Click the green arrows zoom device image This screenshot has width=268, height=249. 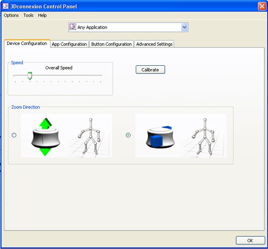coord(67,135)
